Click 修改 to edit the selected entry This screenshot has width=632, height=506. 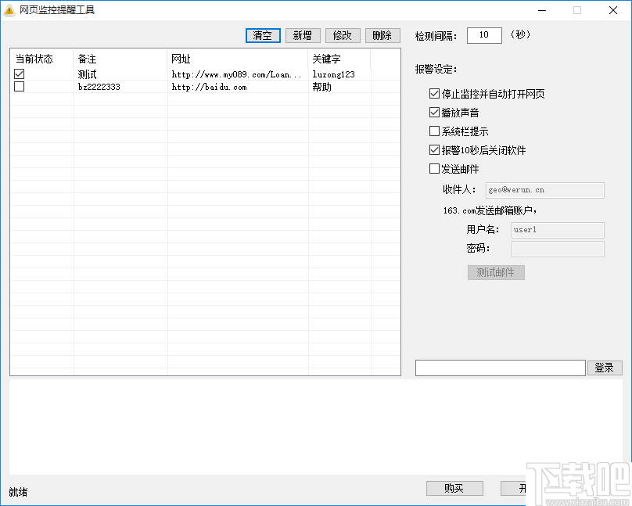(343, 35)
